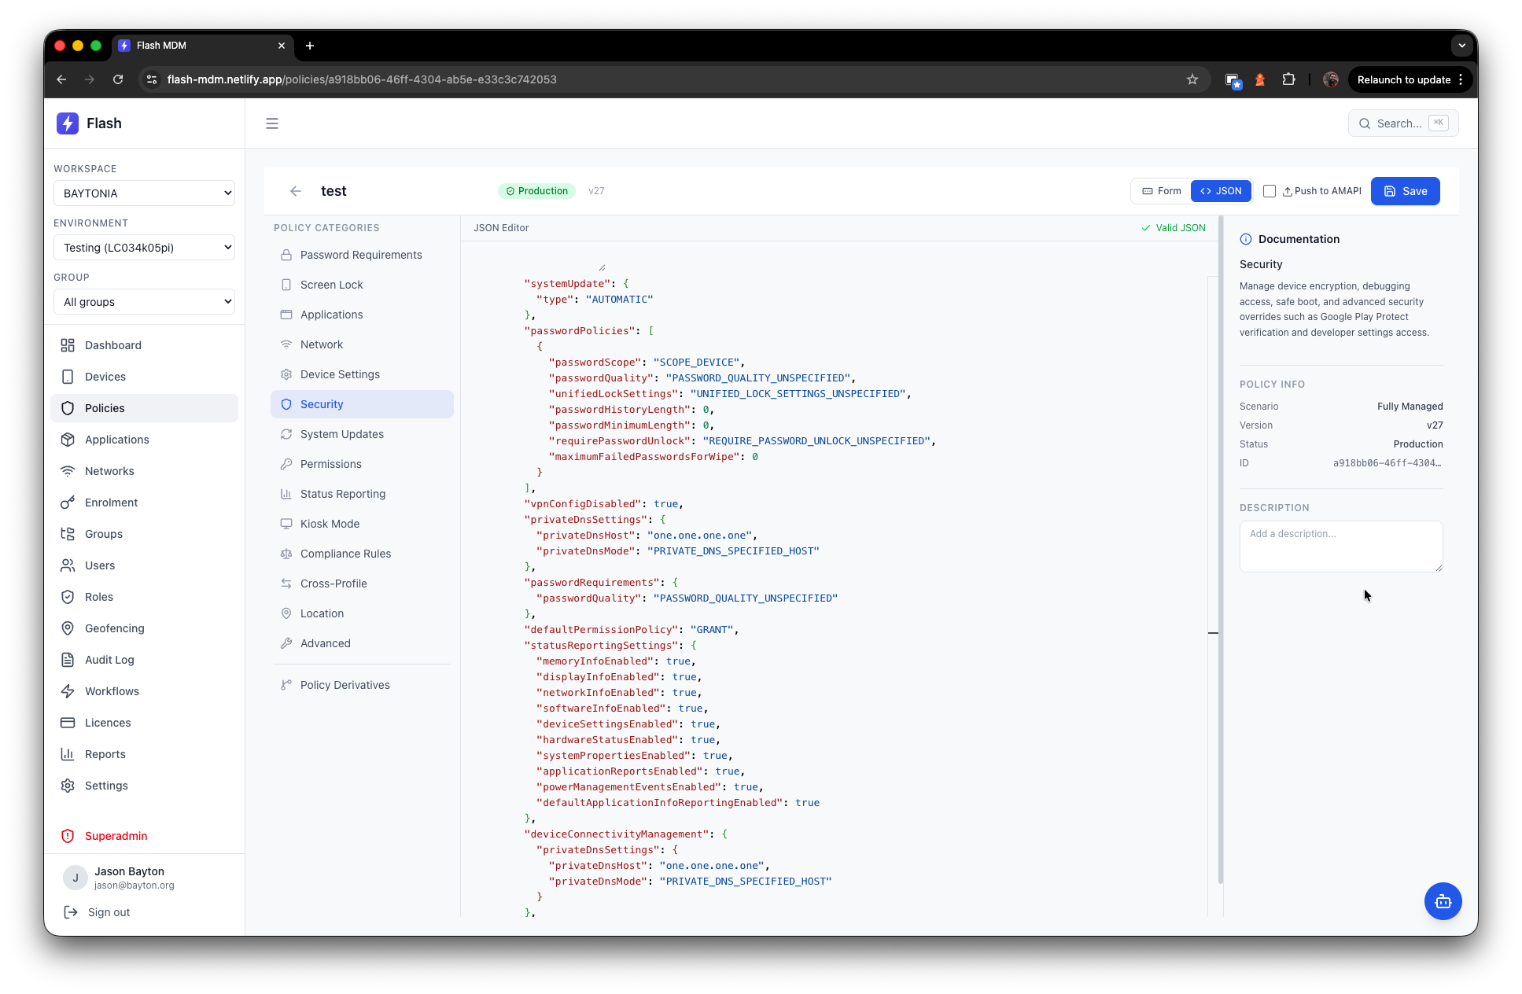Click the hamburger menu icon in top bar
The image size is (1522, 994).
272,123
